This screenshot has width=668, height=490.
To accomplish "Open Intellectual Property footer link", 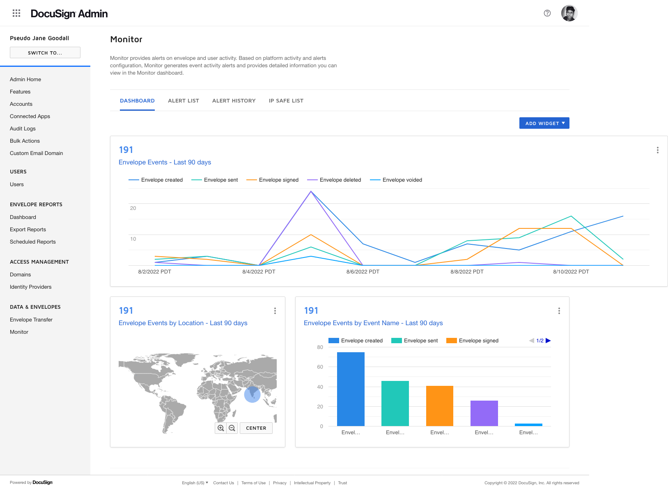I will tap(312, 483).
